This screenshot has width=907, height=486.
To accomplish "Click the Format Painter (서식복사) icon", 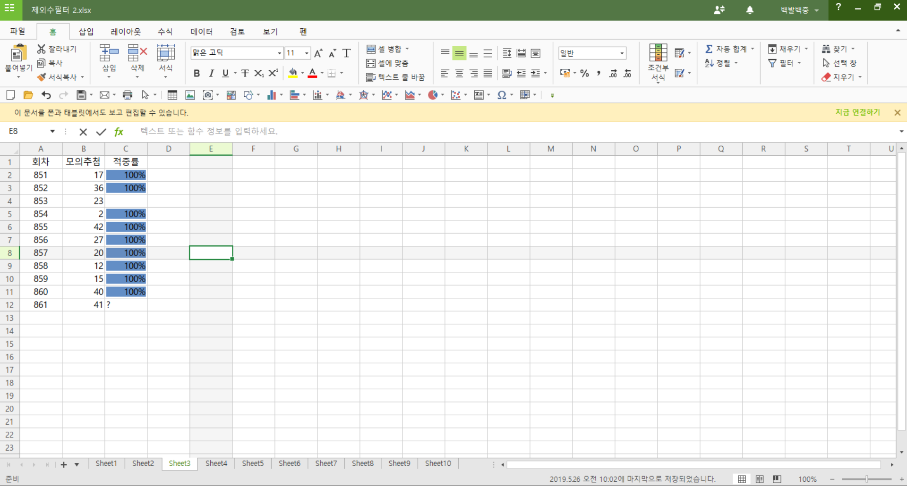I will tap(42, 77).
